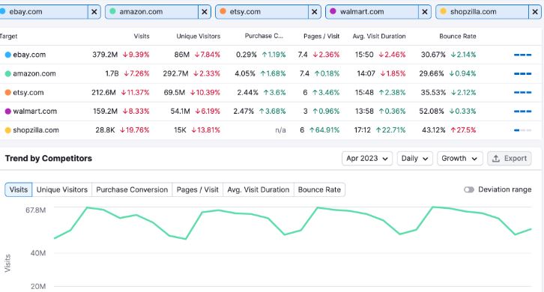Remove shopzilla.com competitor chip

point(535,12)
